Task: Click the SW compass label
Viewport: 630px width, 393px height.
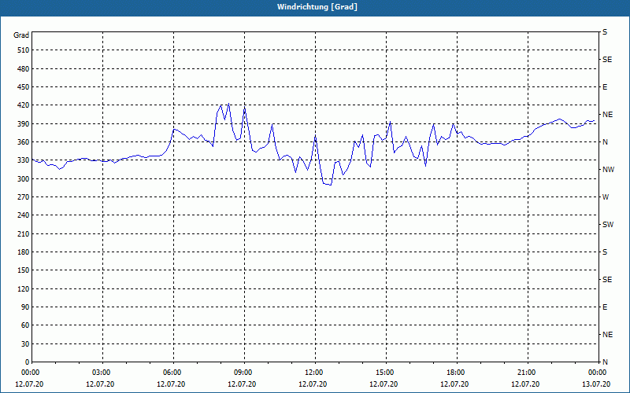Action: (608, 225)
